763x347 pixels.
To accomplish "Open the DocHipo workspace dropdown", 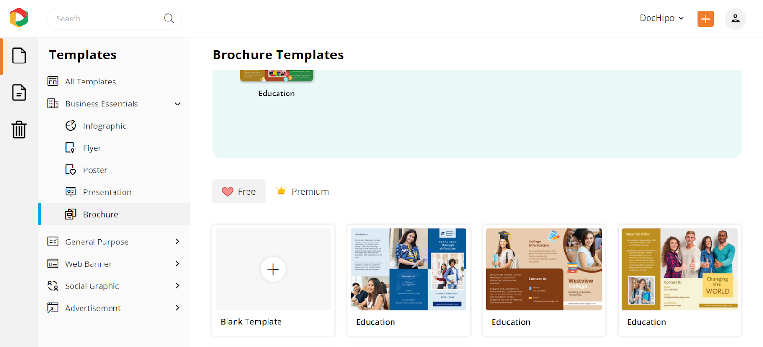I will [662, 18].
